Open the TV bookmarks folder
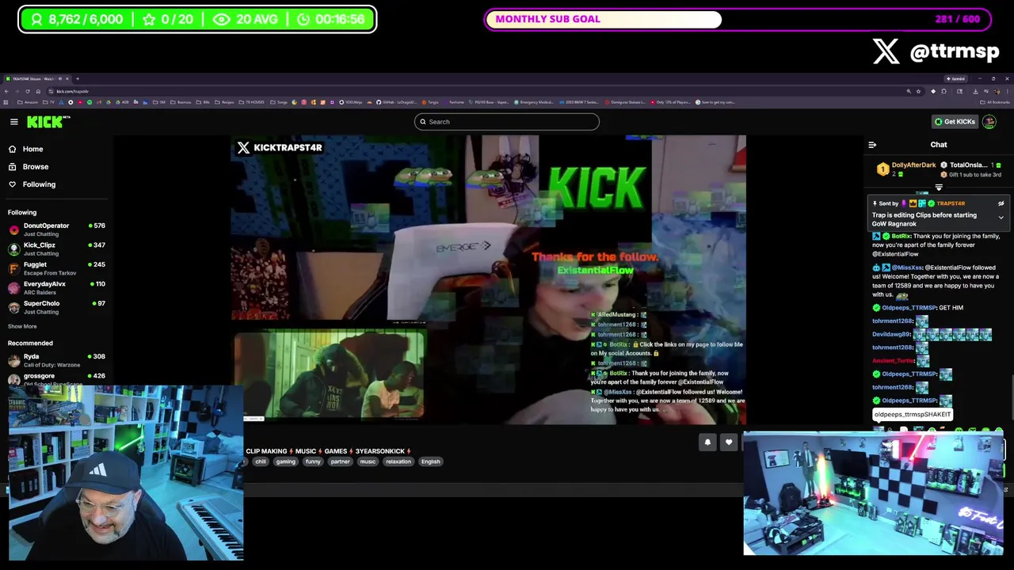Screen dimensions: 1014x570 (x=48, y=102)
